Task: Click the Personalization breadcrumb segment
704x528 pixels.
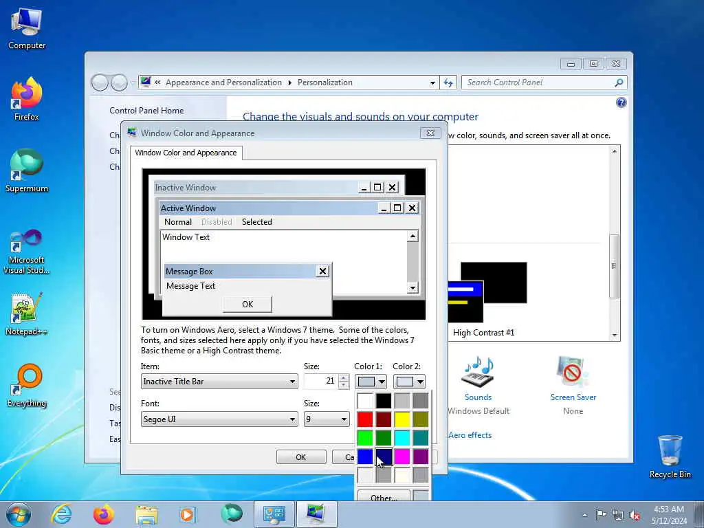Action: 325,82
